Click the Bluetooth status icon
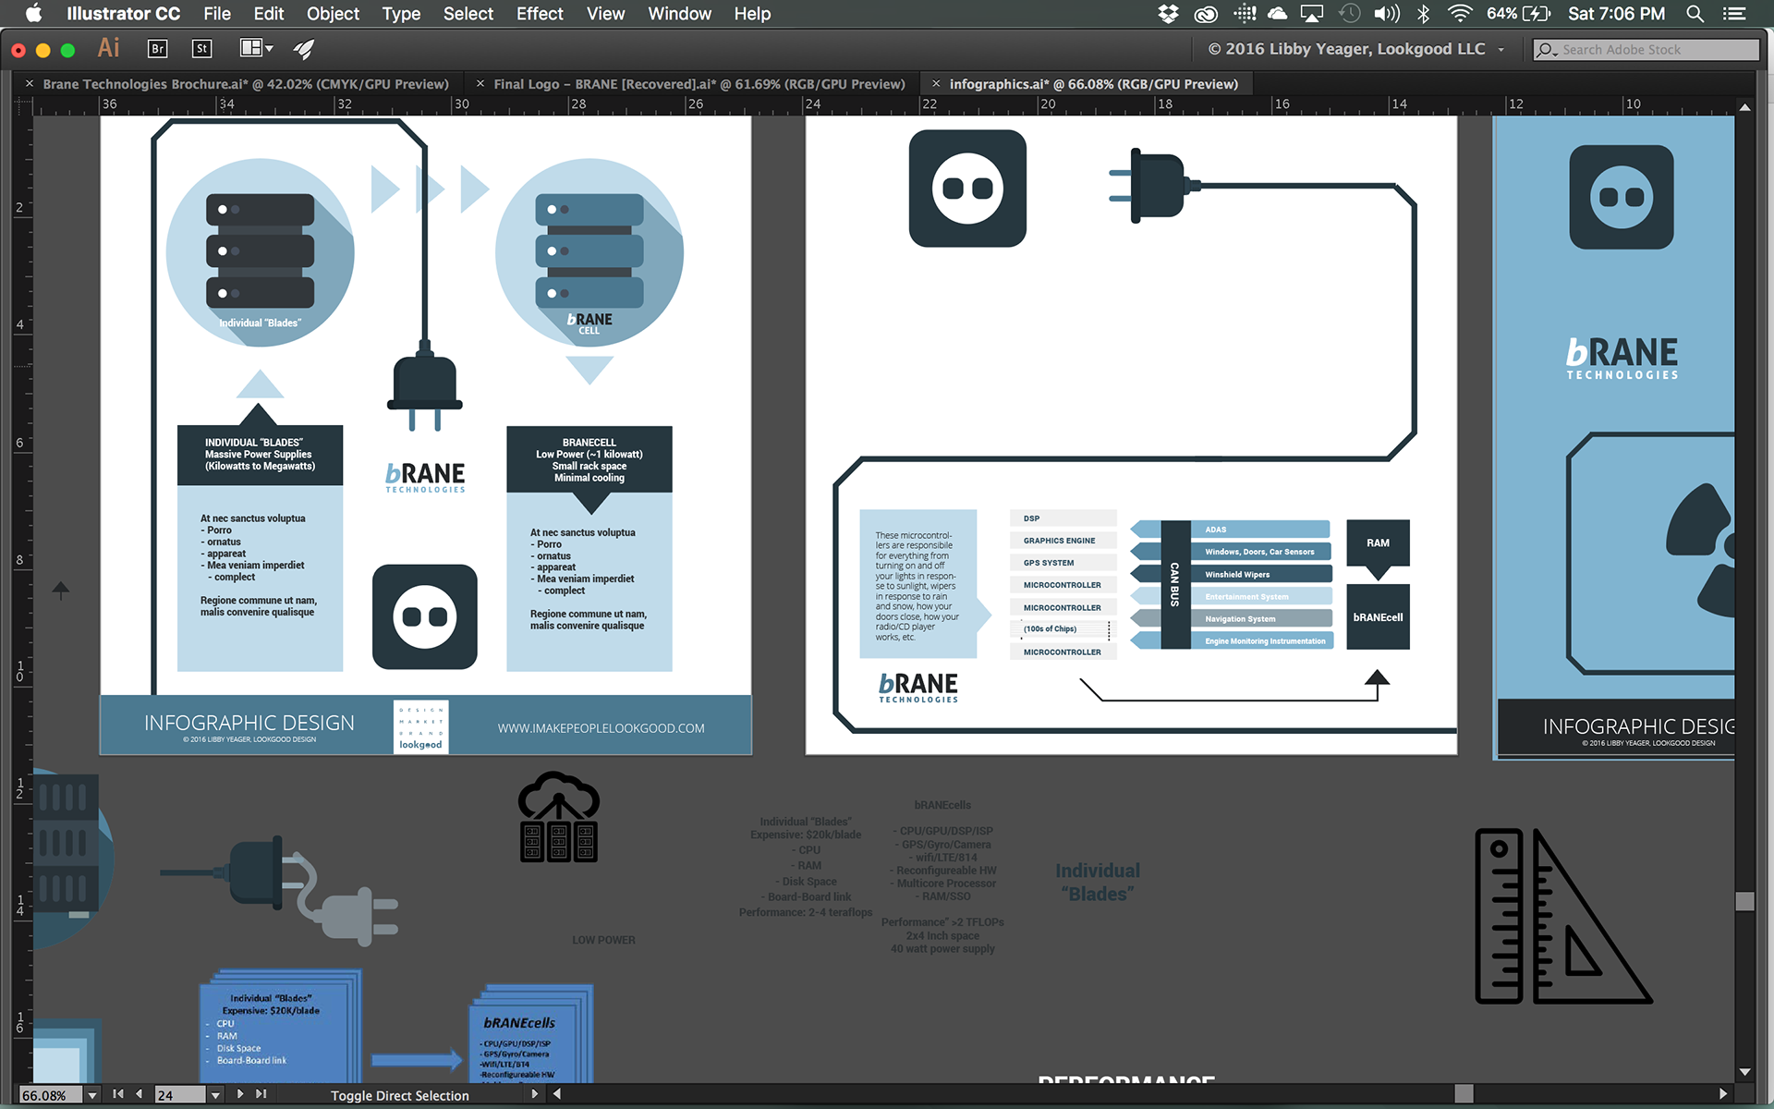The image size is (1774, 1109). pos(1424,14)
